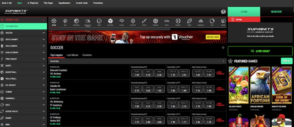The image size is (294, 127).
Task: Pick No (NG) odds 1.91 for Eintracht Frankfurt
Action: coord(209,73)
